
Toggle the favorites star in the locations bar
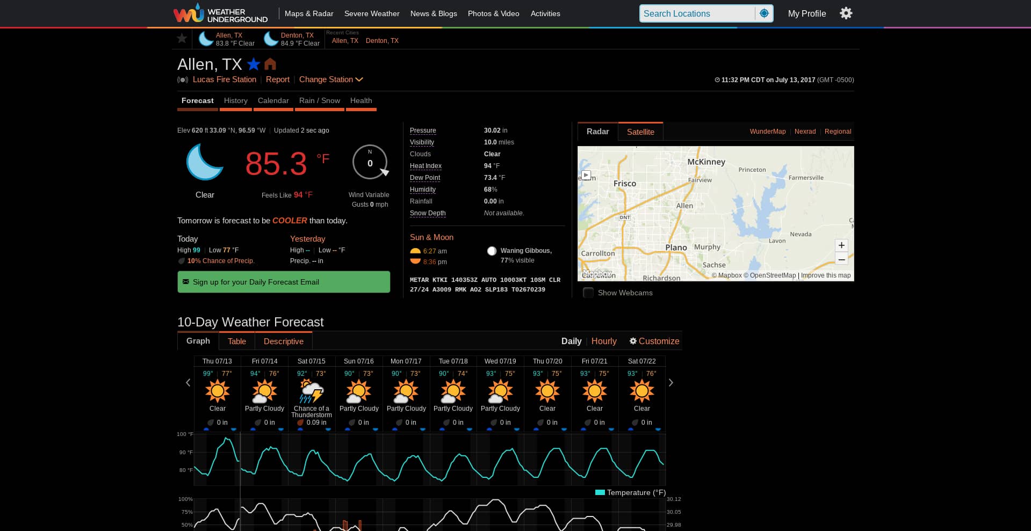click(182, 38)
